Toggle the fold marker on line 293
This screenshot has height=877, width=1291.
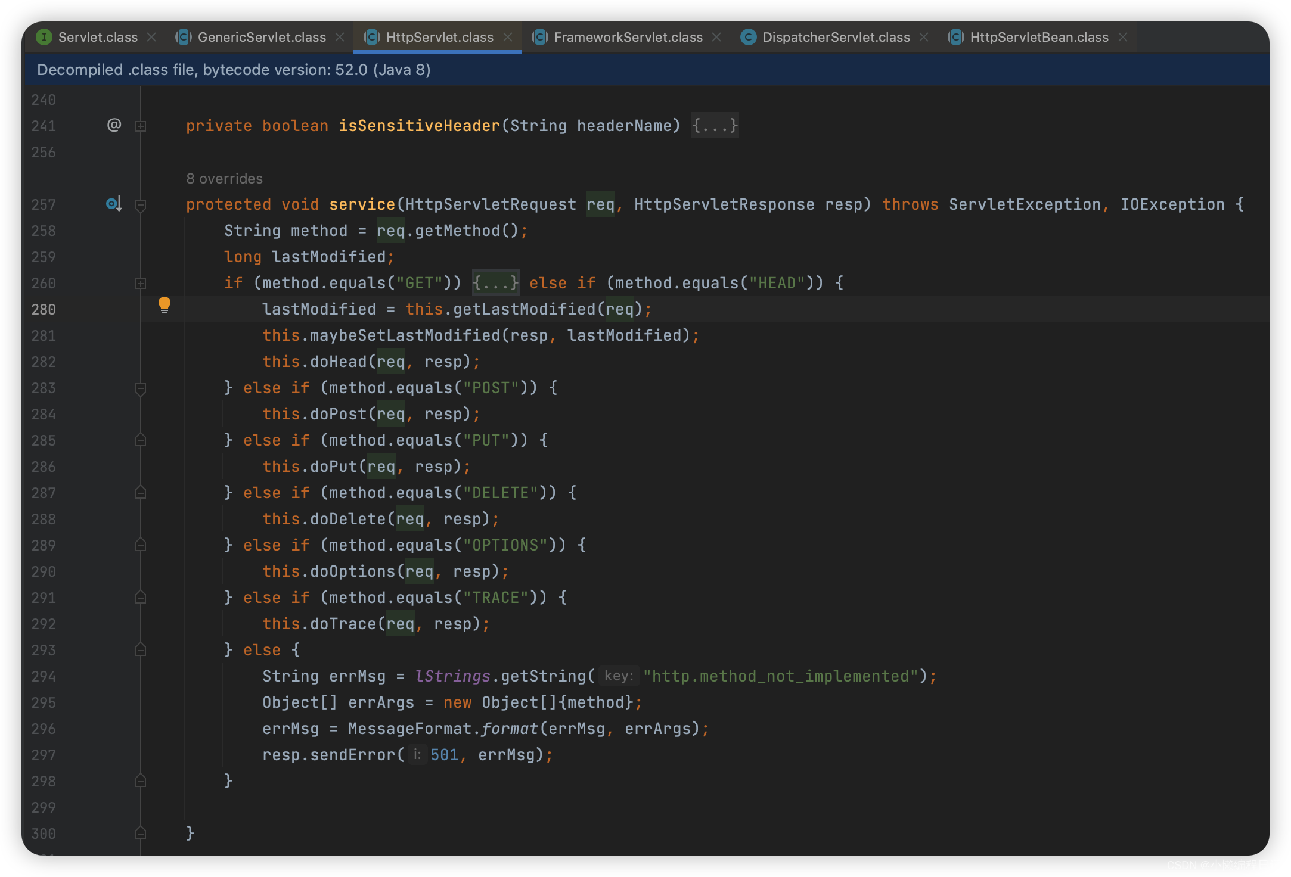[x=141, y=650]
